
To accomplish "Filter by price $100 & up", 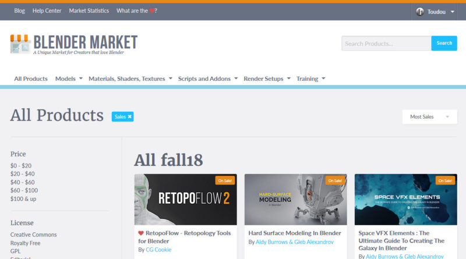I will 23,198.
